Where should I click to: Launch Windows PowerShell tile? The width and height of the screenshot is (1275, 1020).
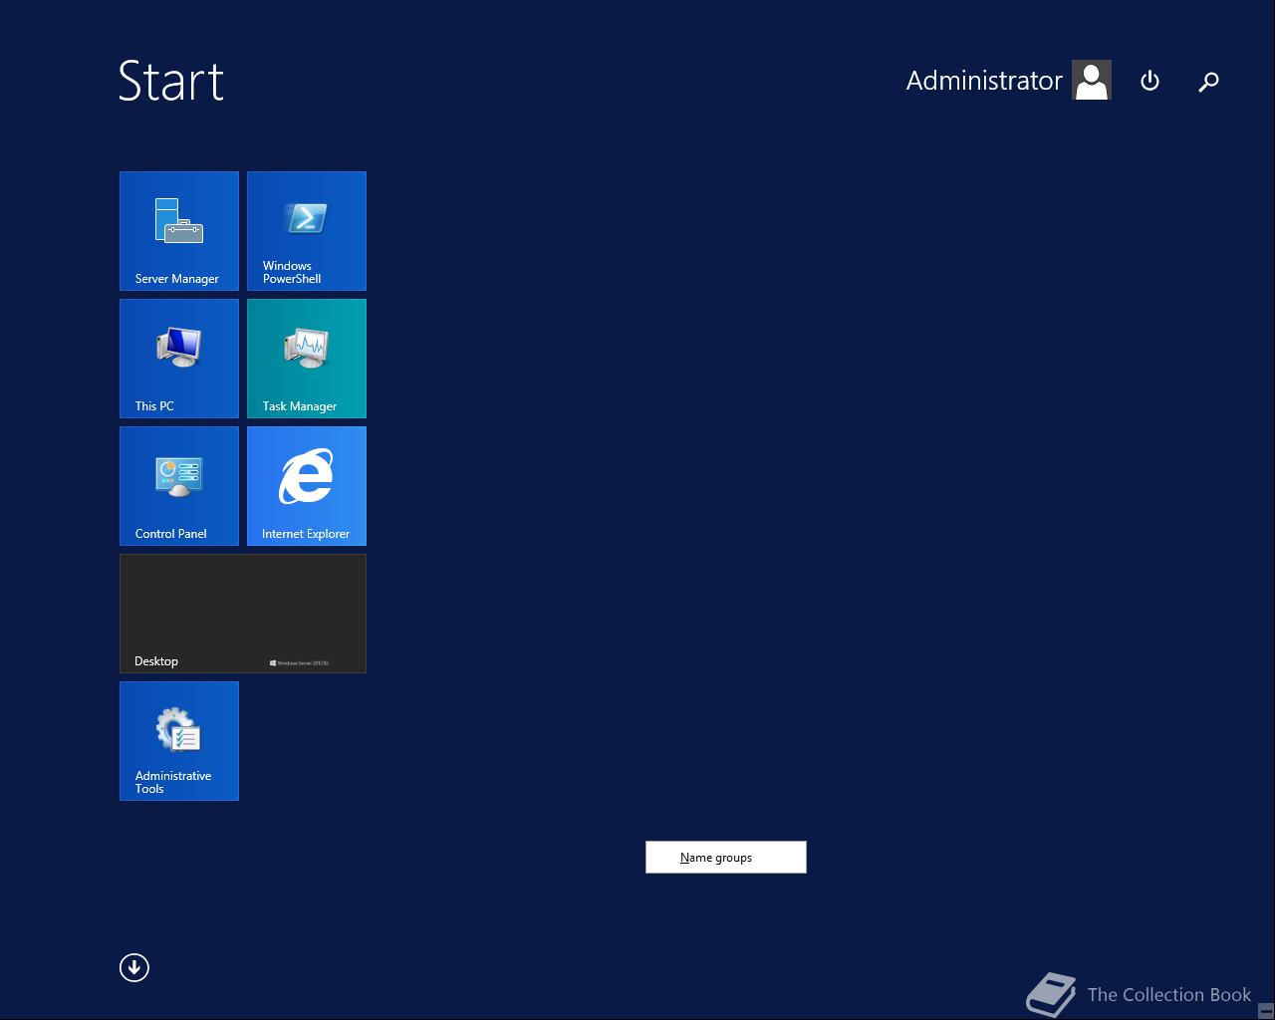[307, 231]
